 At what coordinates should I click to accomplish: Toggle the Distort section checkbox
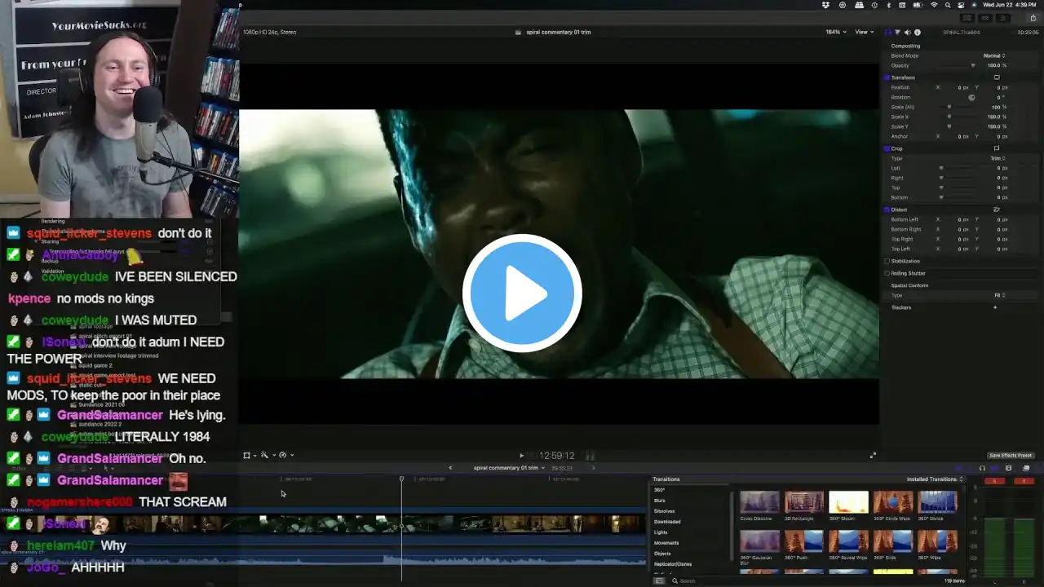pos(887,210)
